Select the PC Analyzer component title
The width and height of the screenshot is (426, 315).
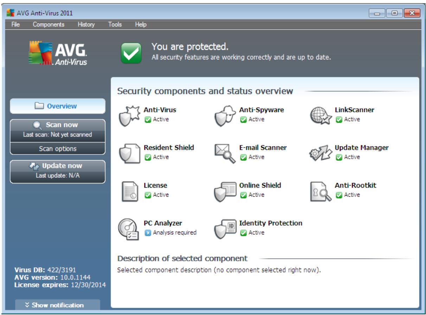tap(163, 223)
